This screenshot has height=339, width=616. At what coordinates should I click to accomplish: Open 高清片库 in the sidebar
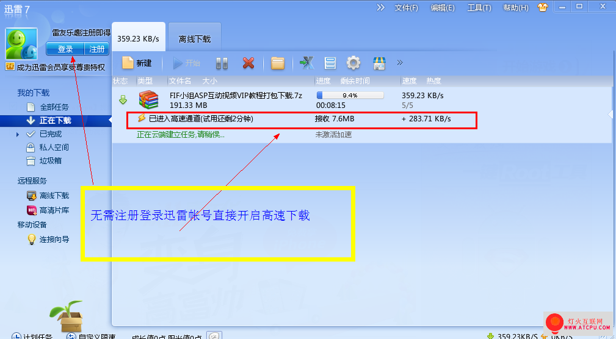pyautogui.click(x=54, y=210)
